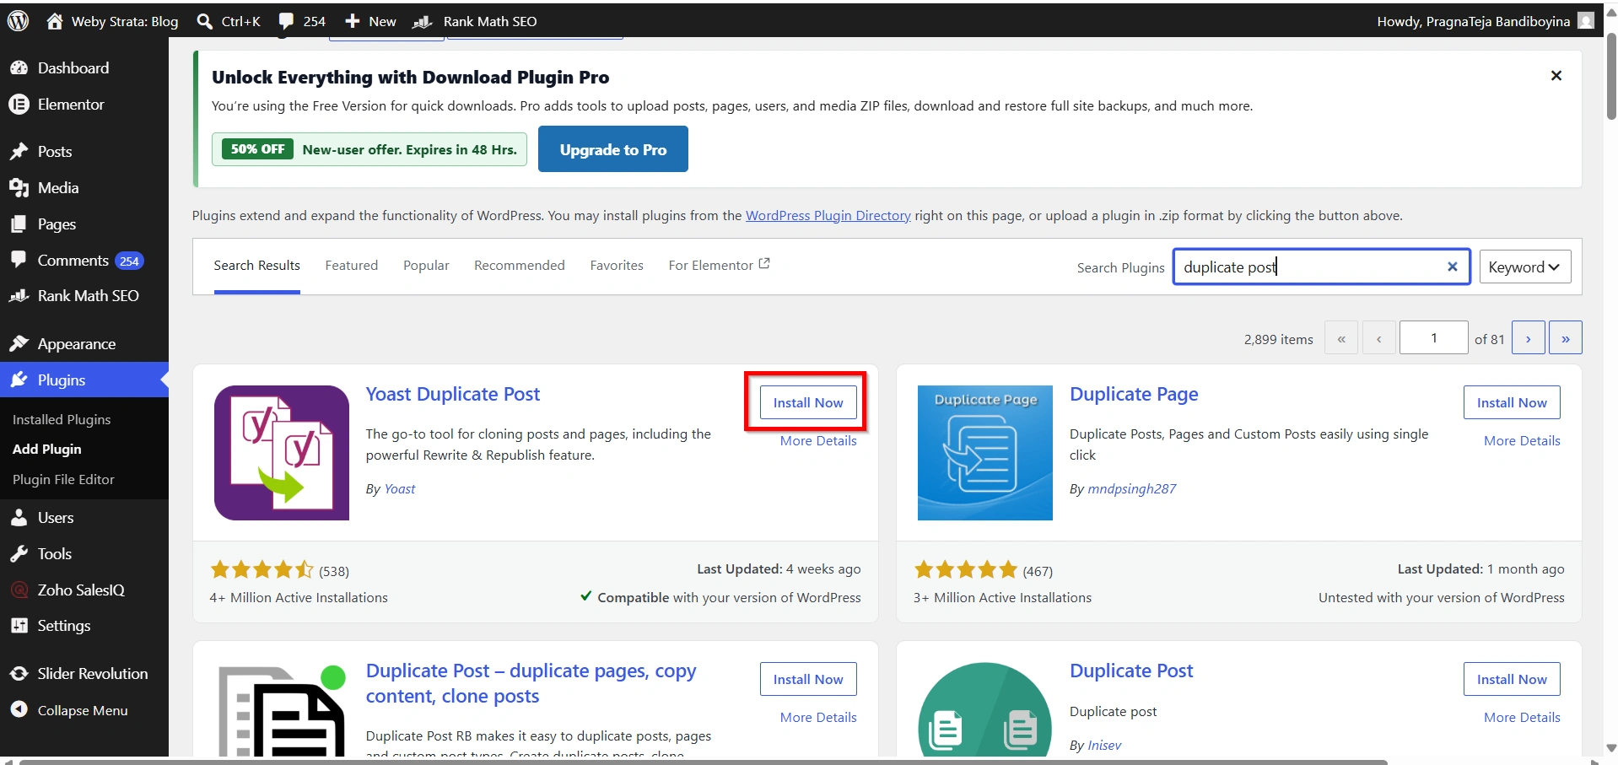Open author link Yoast
This screenshot has height=765, width=1618.
coord(400,488)
